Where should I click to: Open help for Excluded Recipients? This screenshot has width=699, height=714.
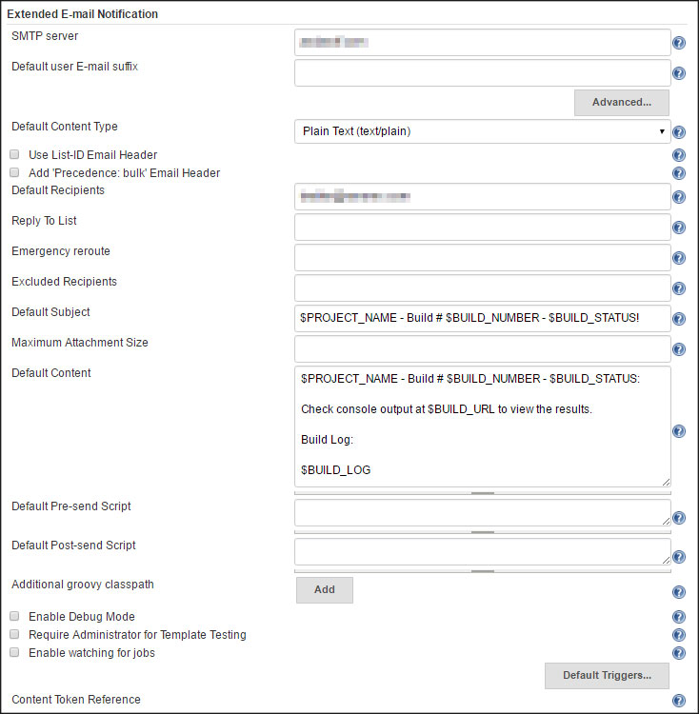point(678,288)
